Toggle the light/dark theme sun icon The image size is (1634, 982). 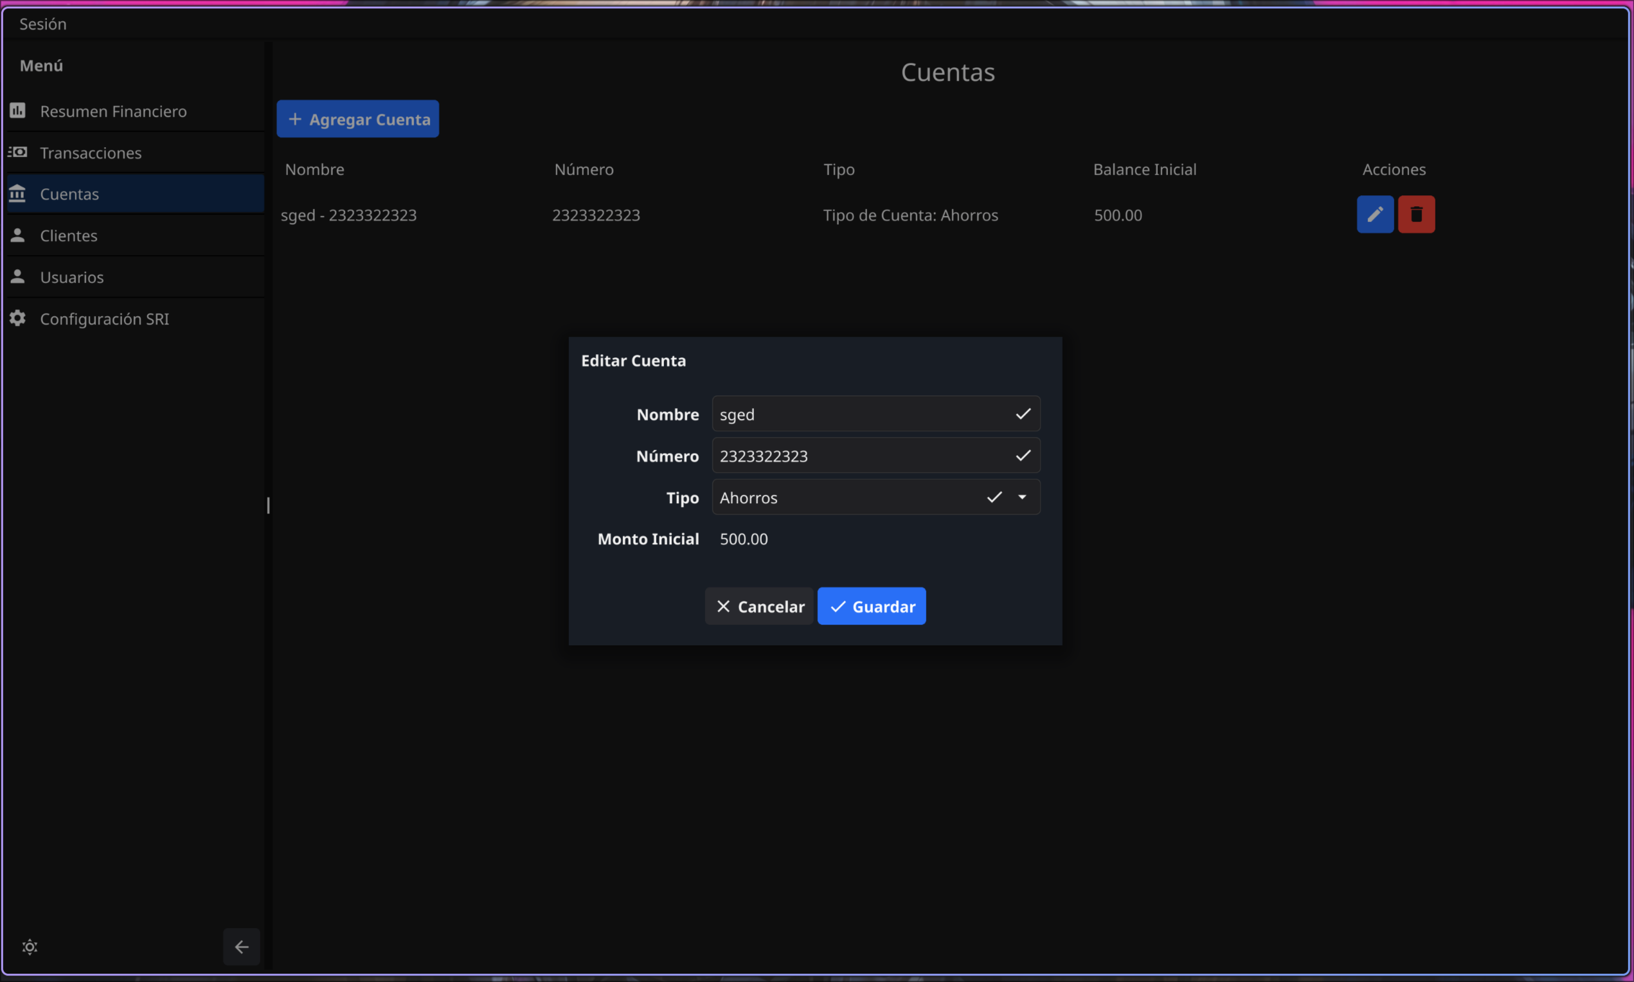point(30,946)
